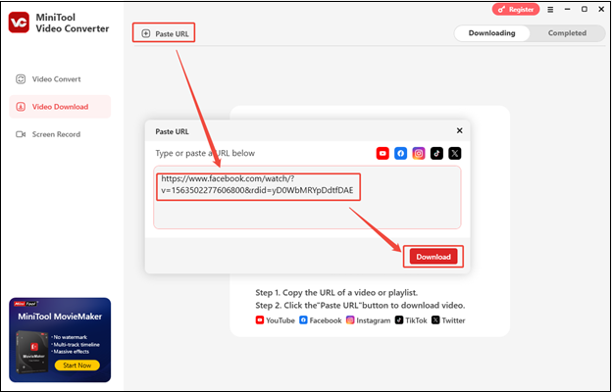This screenshot has height=392, width=612.
Task: Click the Register button
Action: coord(516,10)
